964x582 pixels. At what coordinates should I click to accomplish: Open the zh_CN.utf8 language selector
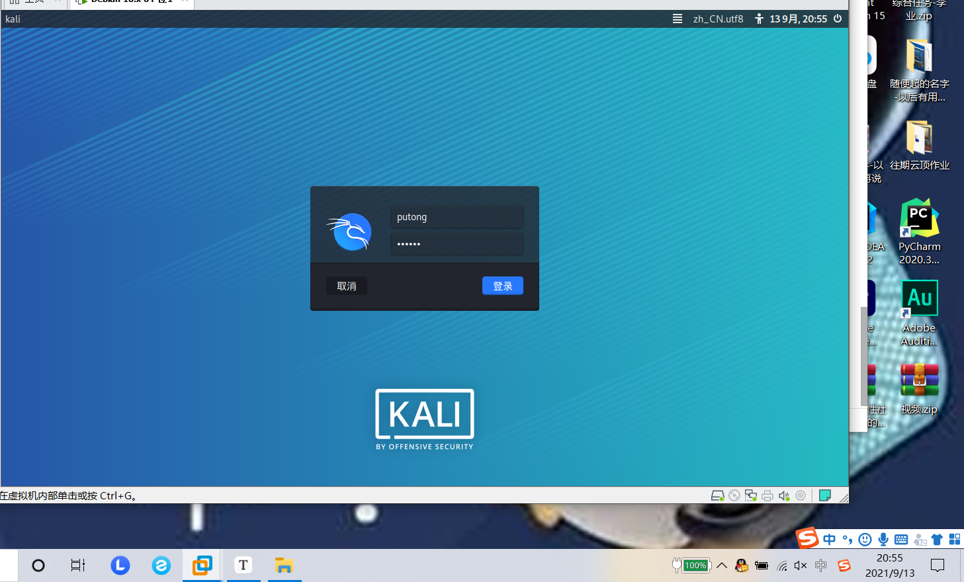click(x=718, y=19)
